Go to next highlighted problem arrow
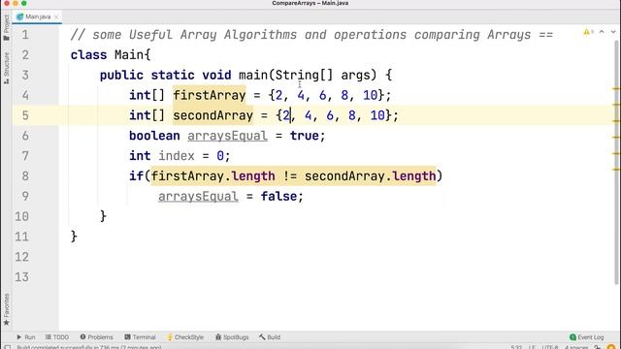The height and width of the screenshot is (349, 621). pos(613,32)
